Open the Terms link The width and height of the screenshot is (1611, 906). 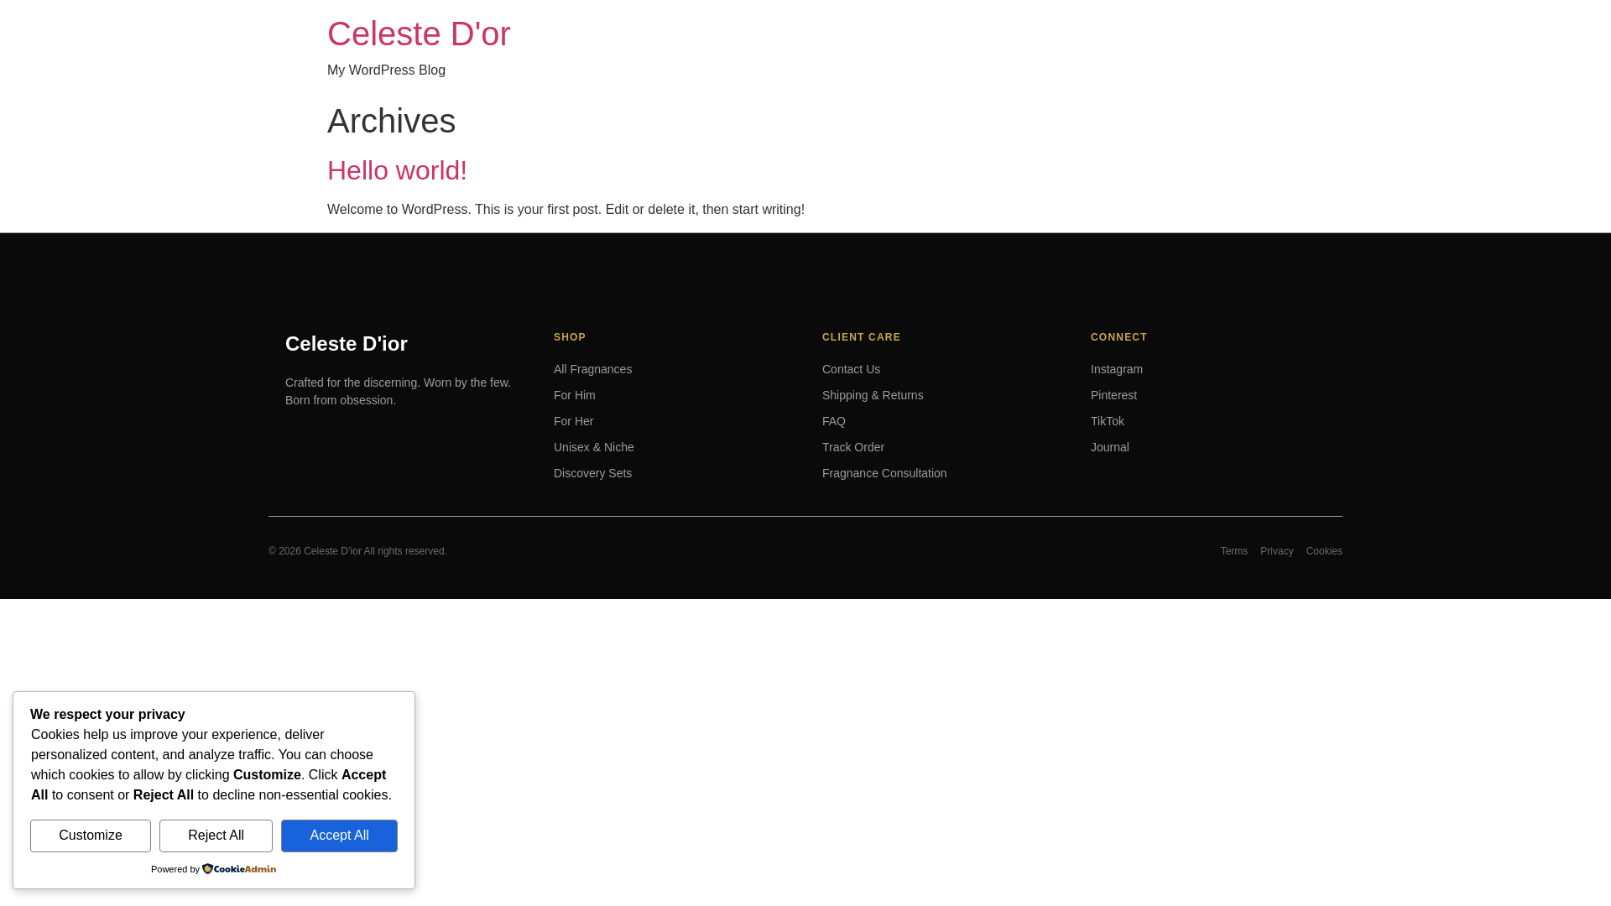[1233, 551]
